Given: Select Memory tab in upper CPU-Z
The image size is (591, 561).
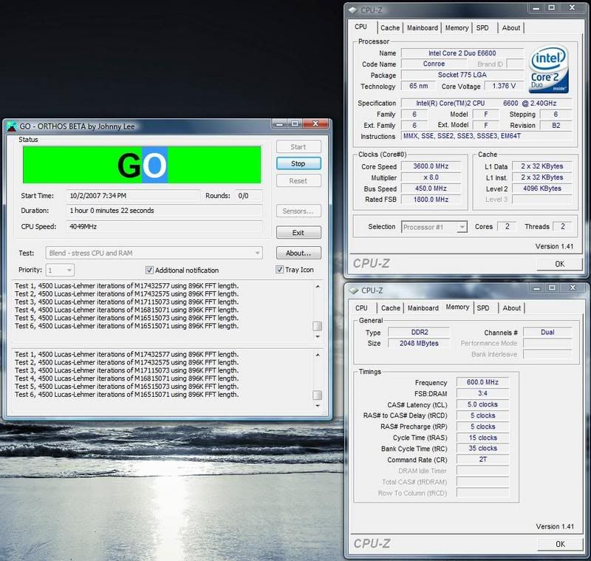Looking at the screenshot, I should click(457, 28).
